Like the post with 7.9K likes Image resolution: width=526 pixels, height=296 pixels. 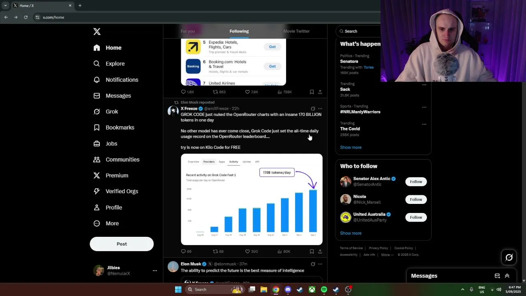(247, 92)
